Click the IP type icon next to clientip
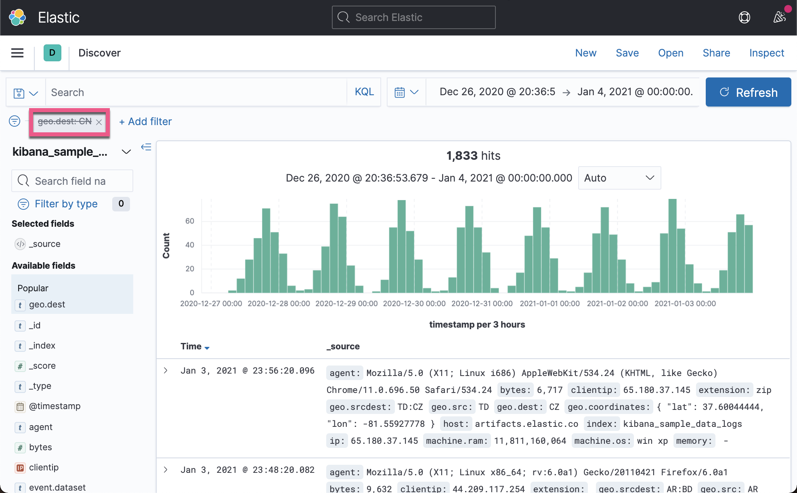This screenshot has height=493, width=797. pyautogui.click(x=20, y=468)
